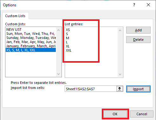
Task: Click the Import list from cells field
Action: (x=91, y=89)
